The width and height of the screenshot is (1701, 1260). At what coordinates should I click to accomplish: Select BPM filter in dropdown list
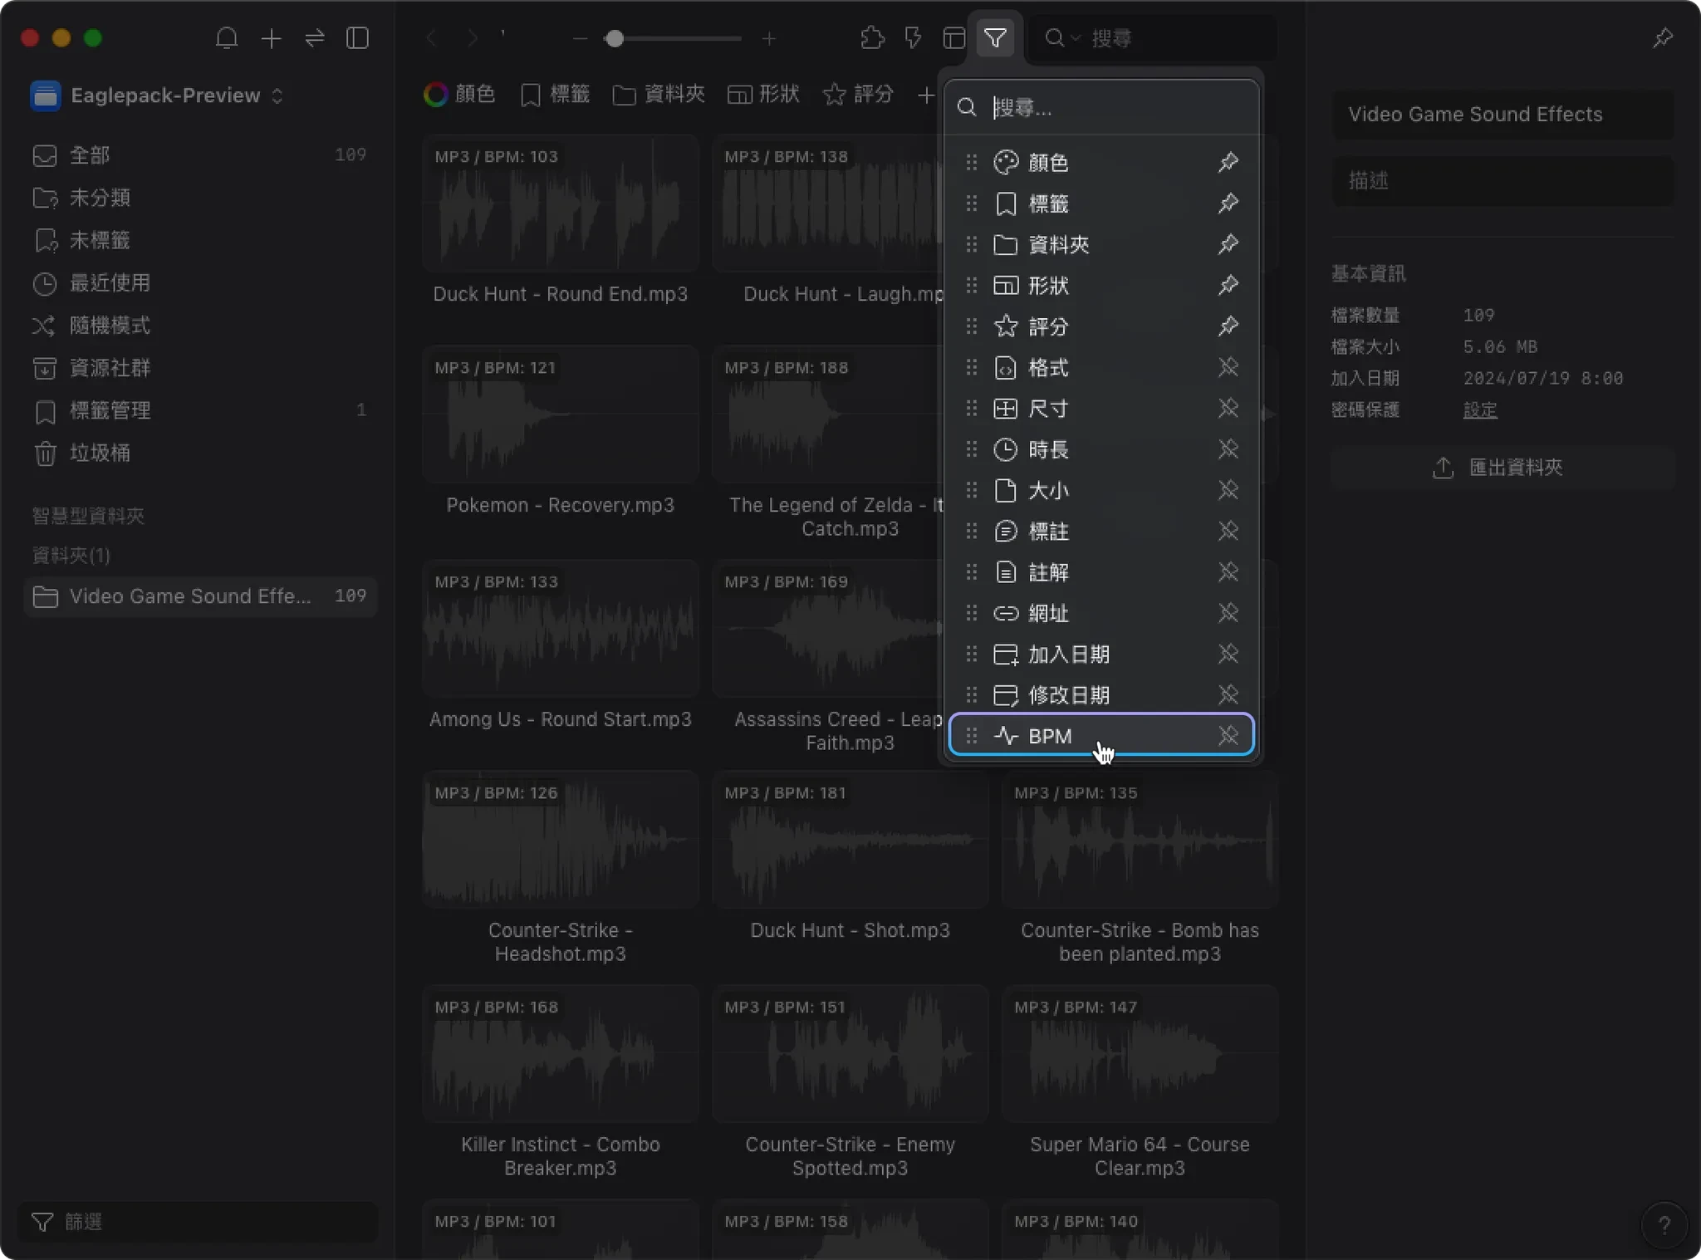tap(1101, 735)
